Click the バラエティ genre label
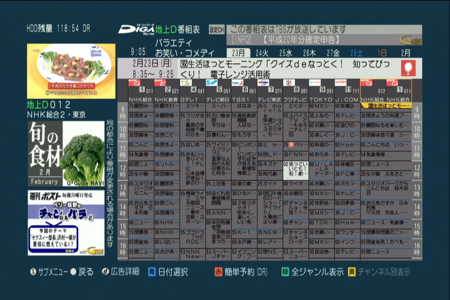 (173, 43)
